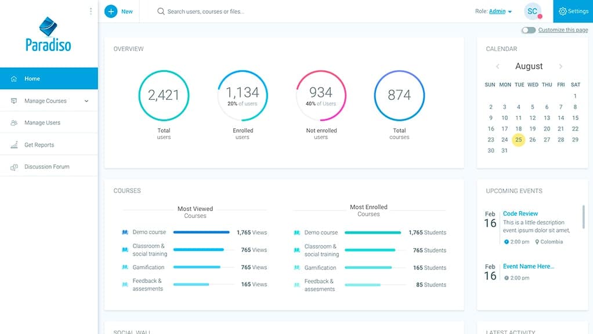Click 'Colombia' event location text
The height and width of the screenshot is (334, 593).
(551, 242)
